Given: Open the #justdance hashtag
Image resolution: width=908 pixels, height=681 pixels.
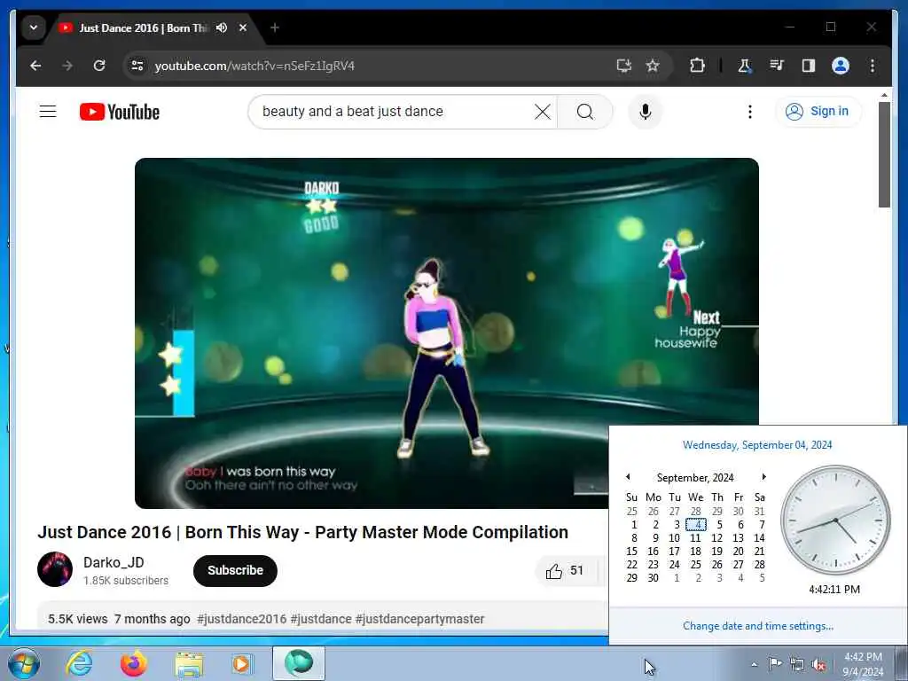Looking at the screenshot, I should pyautogui.click(x=321, y=619).
